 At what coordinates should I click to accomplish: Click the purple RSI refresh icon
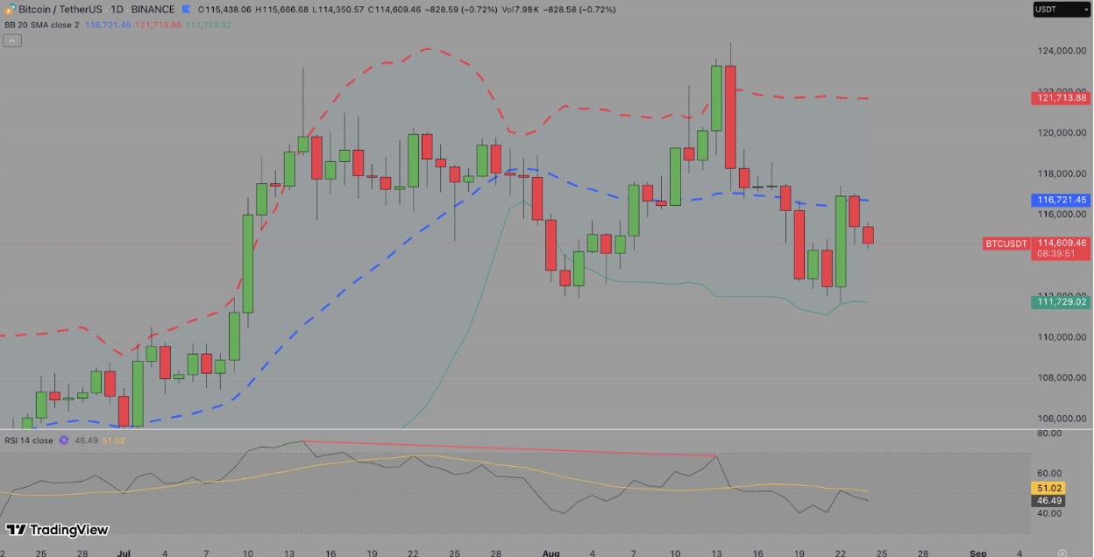[63, 441]
